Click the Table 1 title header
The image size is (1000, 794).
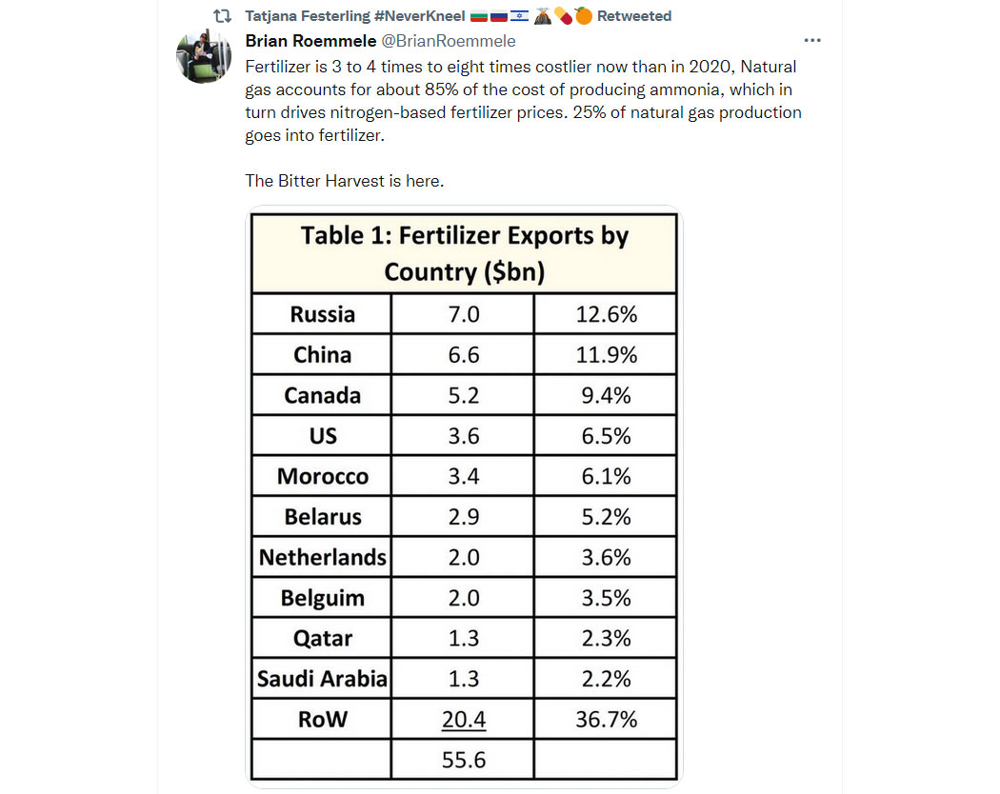coord(465,253)
